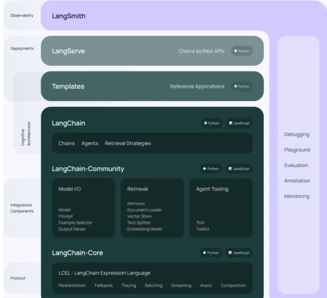Toggle the Debugging option in the right panel
The image size is (327, 298).
point(296,135)
